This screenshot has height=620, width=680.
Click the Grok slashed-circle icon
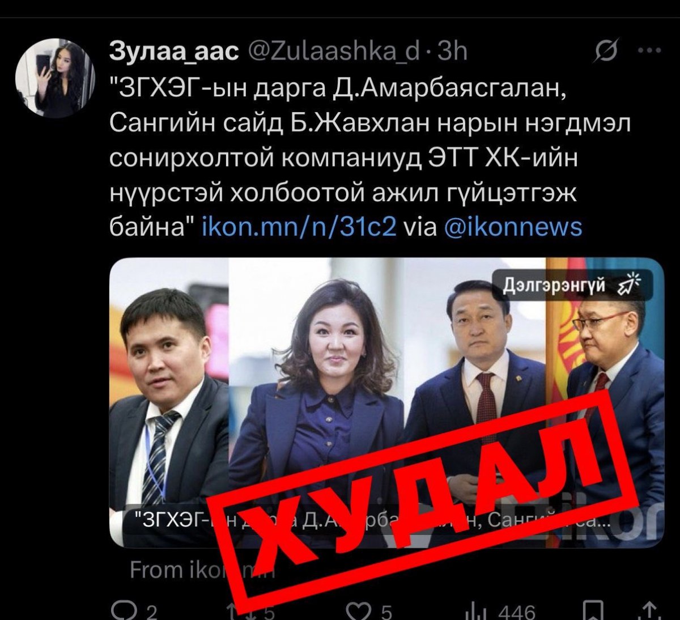point(606,52)
